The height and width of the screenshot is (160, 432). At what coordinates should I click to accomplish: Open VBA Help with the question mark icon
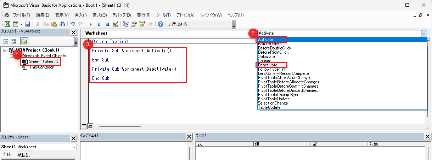[x=160, y=24]
